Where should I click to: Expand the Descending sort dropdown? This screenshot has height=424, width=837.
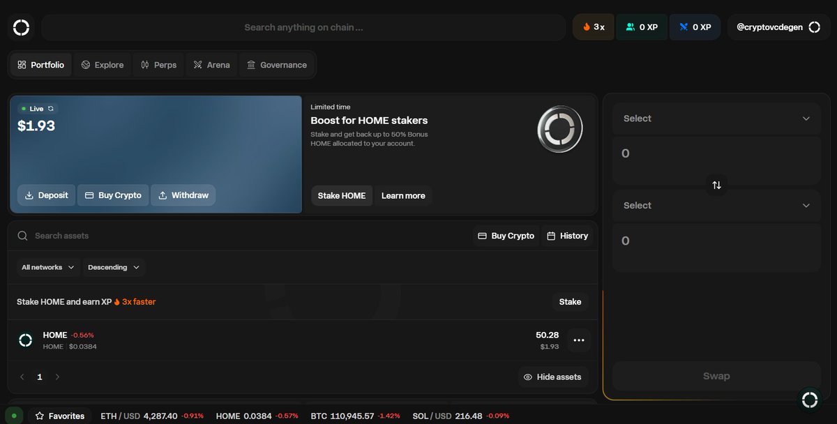coord(113,267)
